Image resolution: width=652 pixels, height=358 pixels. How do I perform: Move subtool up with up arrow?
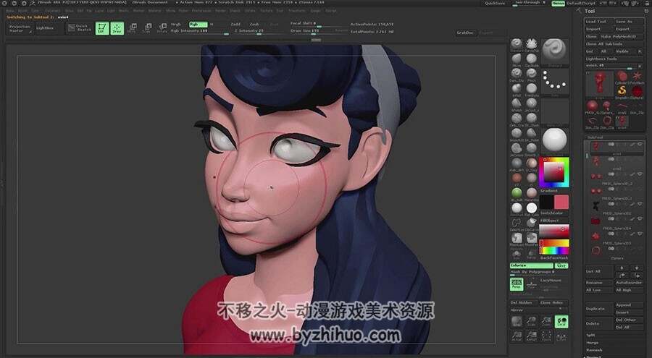pos(622,268)
